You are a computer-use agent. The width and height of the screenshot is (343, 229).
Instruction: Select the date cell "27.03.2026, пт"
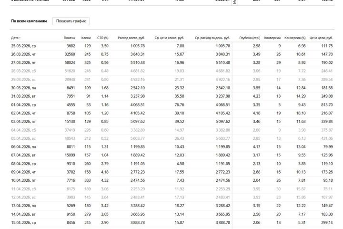[x=23, y=62]
